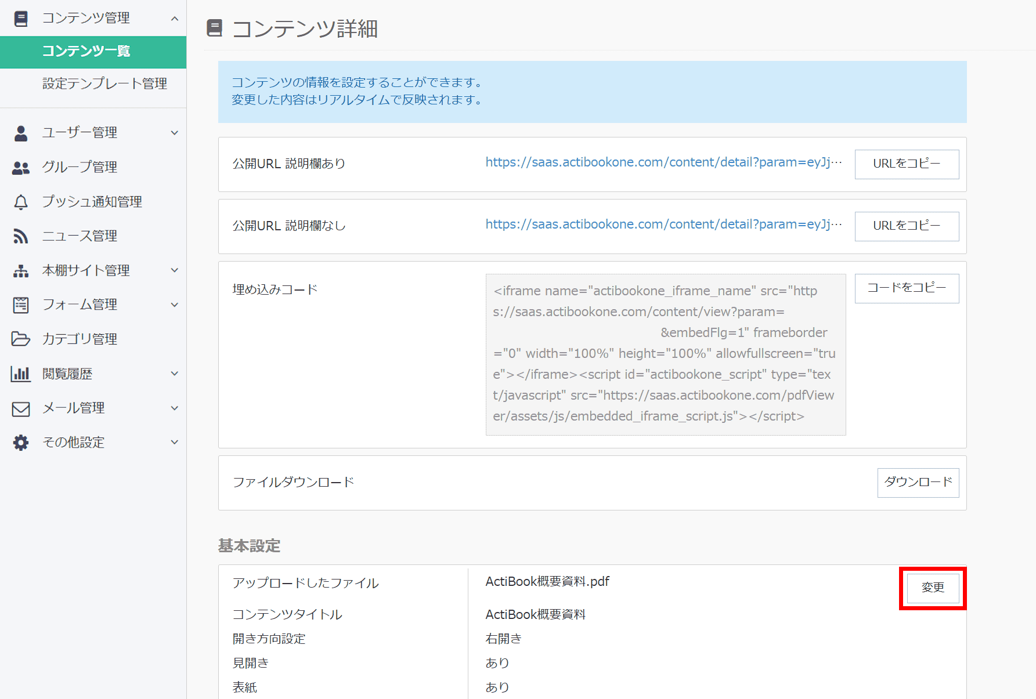Select コンテンツ一覧 in the sidebar

tap(86, 52)
